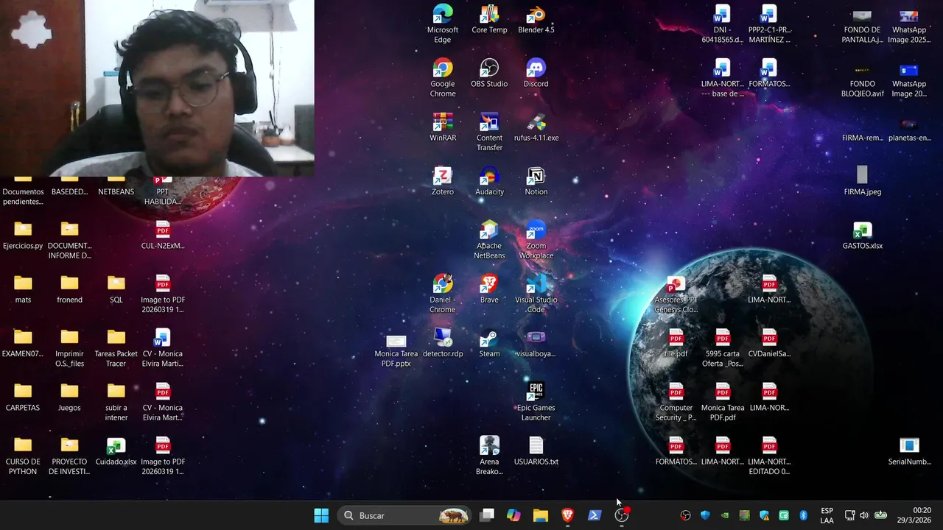The image size is (943, 530).
Task: Open Steam desktop shortcut
Action: pos(489,343)
